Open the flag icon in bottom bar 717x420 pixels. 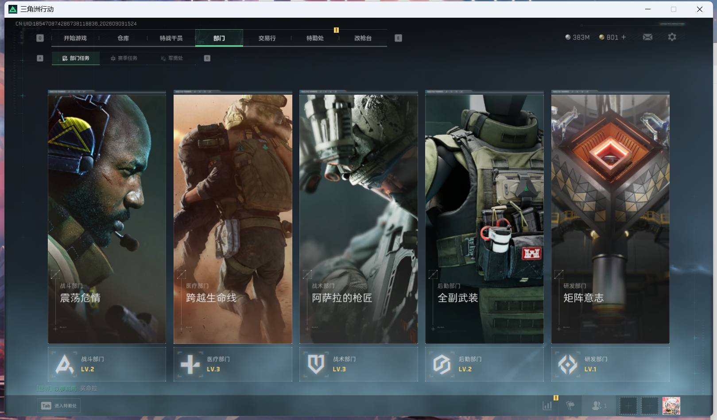click(x=570, y=405)
